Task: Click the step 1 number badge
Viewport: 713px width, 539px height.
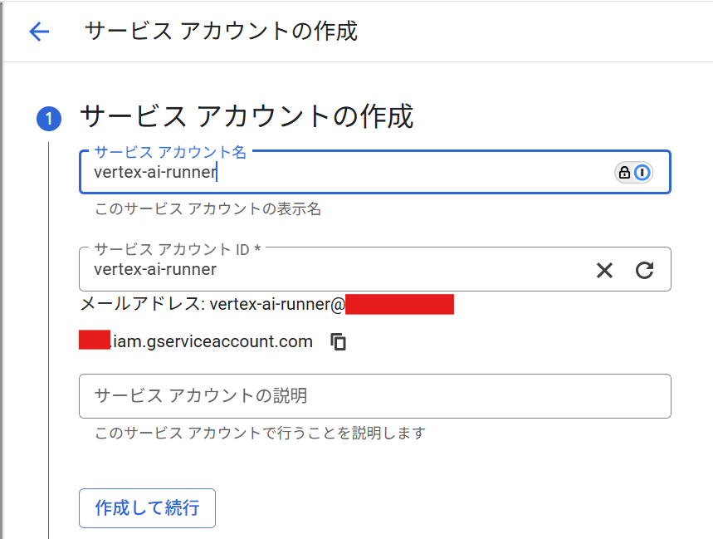Action: (49, 119)
